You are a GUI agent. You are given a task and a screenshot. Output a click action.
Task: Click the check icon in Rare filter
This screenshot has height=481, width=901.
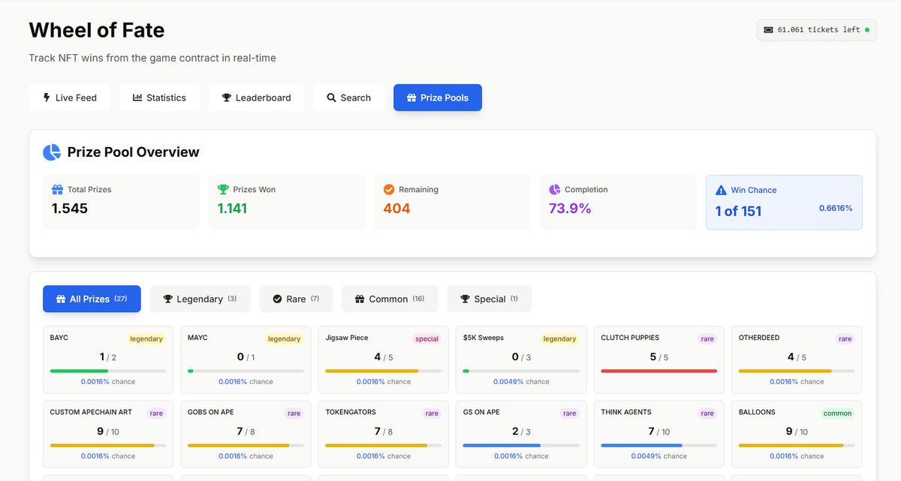pyautogui.click(x=278, y=299)
